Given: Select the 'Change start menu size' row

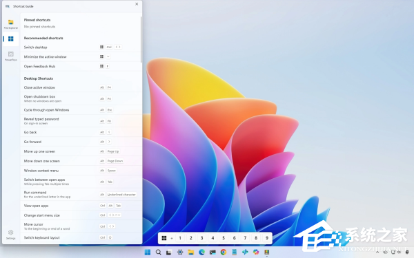Looking at the screenshot, I should (x=81, y=215).
